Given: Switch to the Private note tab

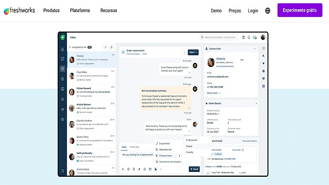Looking at the screenshot, I should (x=134, y=147).
